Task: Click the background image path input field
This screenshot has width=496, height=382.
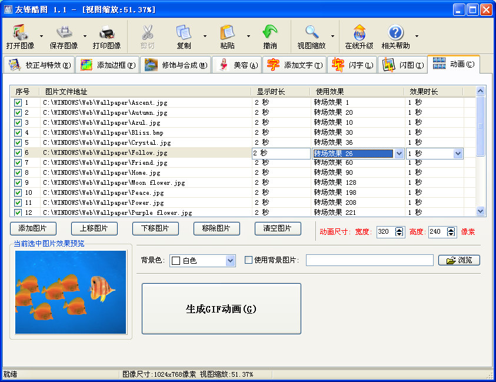Action: [x=369, y=260]
